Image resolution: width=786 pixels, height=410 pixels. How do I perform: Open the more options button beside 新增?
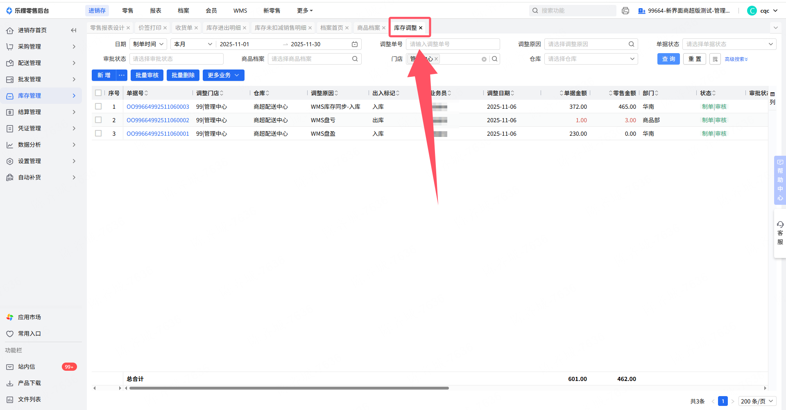122,75
